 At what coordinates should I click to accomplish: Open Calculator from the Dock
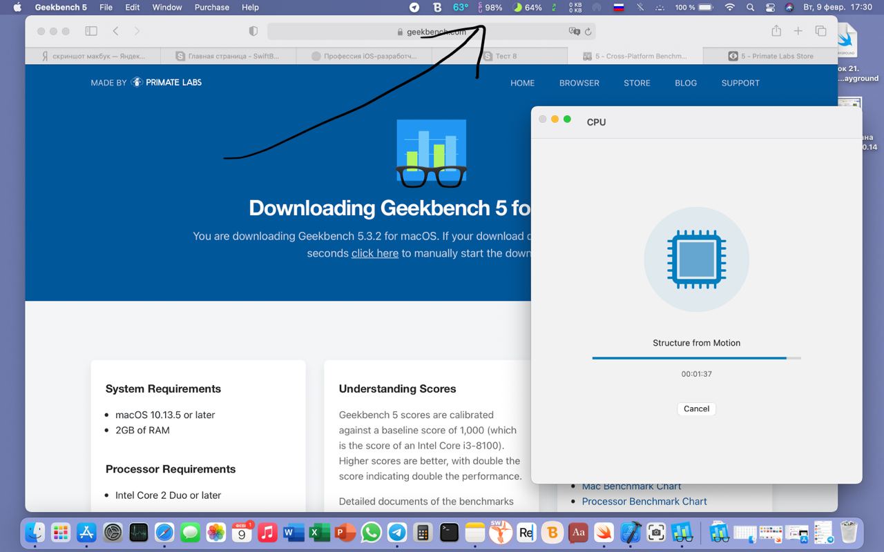pyautogui.click(x=423, y=532)
